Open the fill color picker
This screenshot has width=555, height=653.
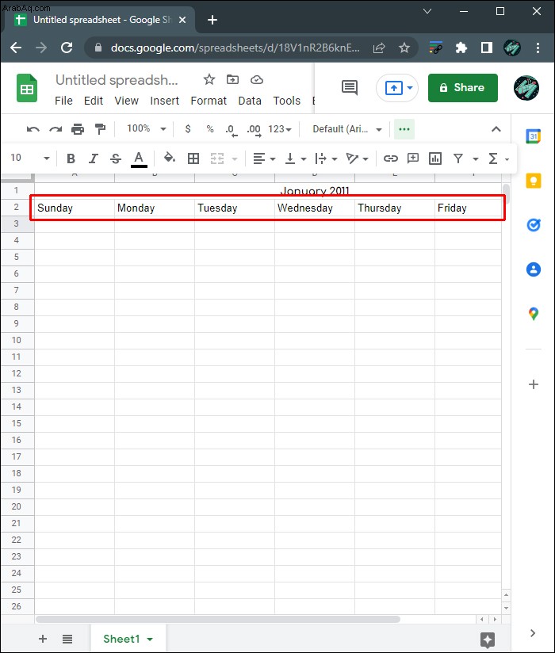169,158
